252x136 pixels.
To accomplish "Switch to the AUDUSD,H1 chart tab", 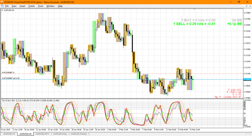I will [x=9, y=134].
